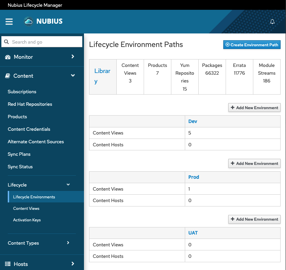Open the Prod environment link
The height and width of the screenshot is (270, 286).
(x=194, y=177)
